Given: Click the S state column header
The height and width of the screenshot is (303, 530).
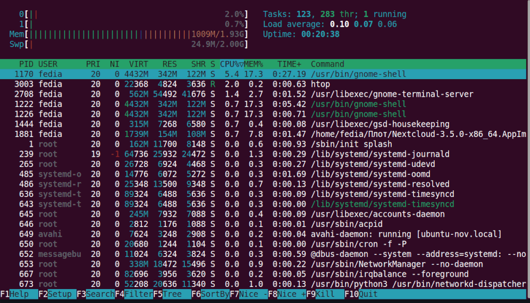Looking at the screenshot, I should coord(213,64).
